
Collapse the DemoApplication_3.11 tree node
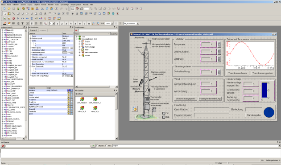pos(77,39)
